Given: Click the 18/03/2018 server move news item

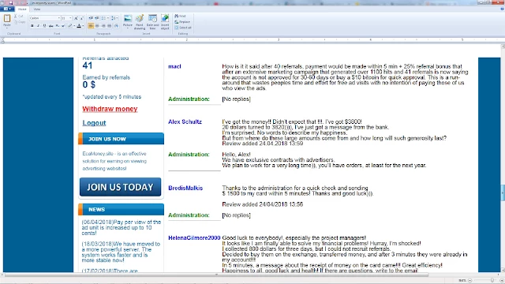Looking at the screenshot, I should pyautogui.click(x=121, y=252).
